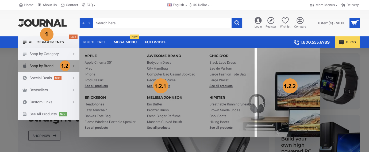The width and height of the screenshot is (369, 152).
Task: Open the Compare arrows icon
Action: [x=300, y=21]
